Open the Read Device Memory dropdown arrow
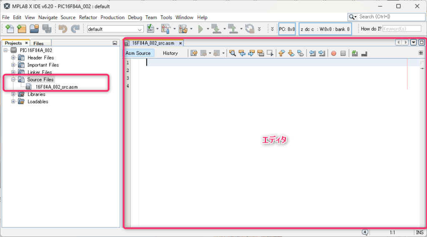This screenshot has height=237, width=427. click(x=241, y=29)
